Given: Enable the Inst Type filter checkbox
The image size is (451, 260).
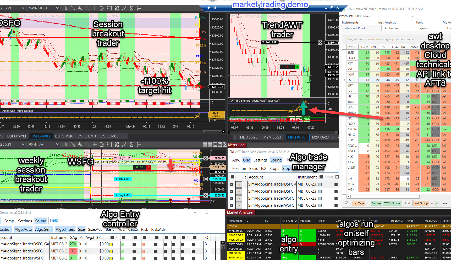Looking at the screenshot, I should click(346, 203).
